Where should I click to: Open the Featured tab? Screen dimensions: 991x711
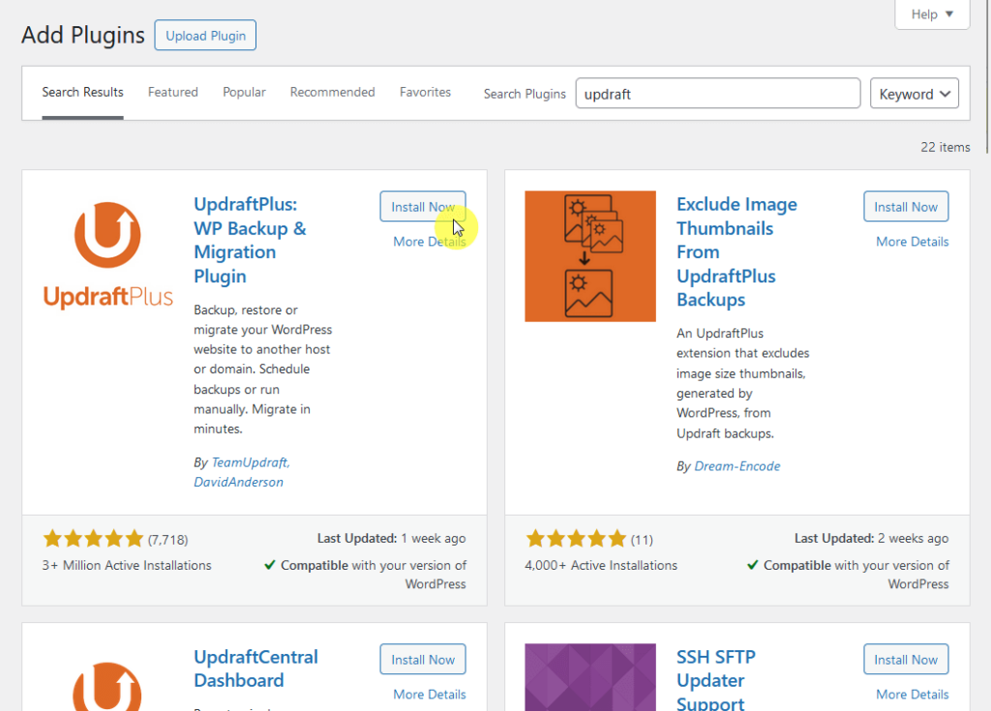click(x=172, y=92)
